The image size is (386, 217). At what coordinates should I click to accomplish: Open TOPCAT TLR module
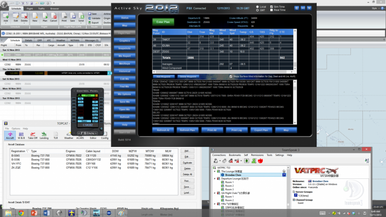coord(56,135)
